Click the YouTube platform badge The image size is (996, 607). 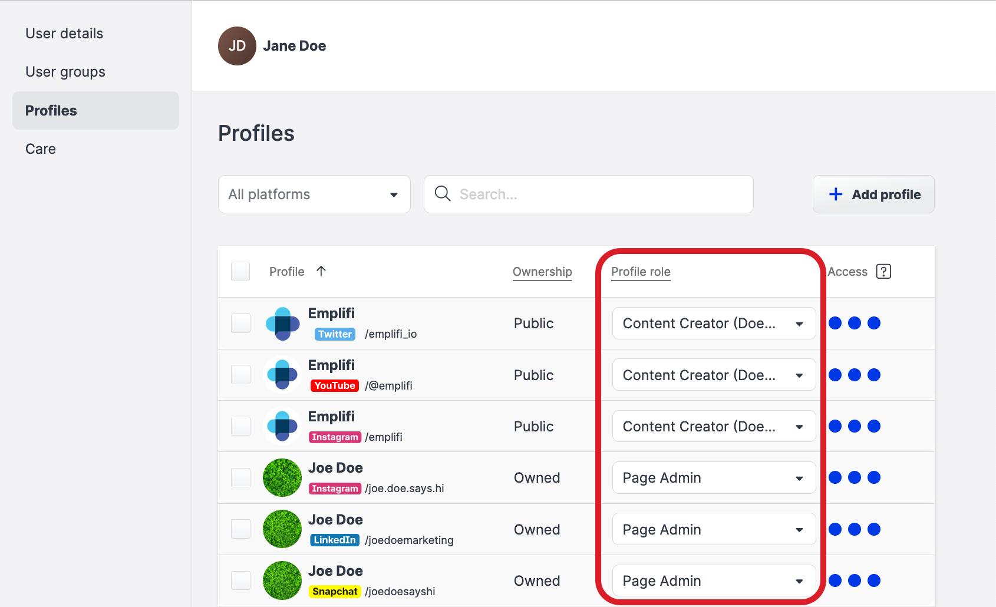(334, 386)
